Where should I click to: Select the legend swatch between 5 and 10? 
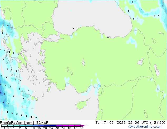pos(29,126)
